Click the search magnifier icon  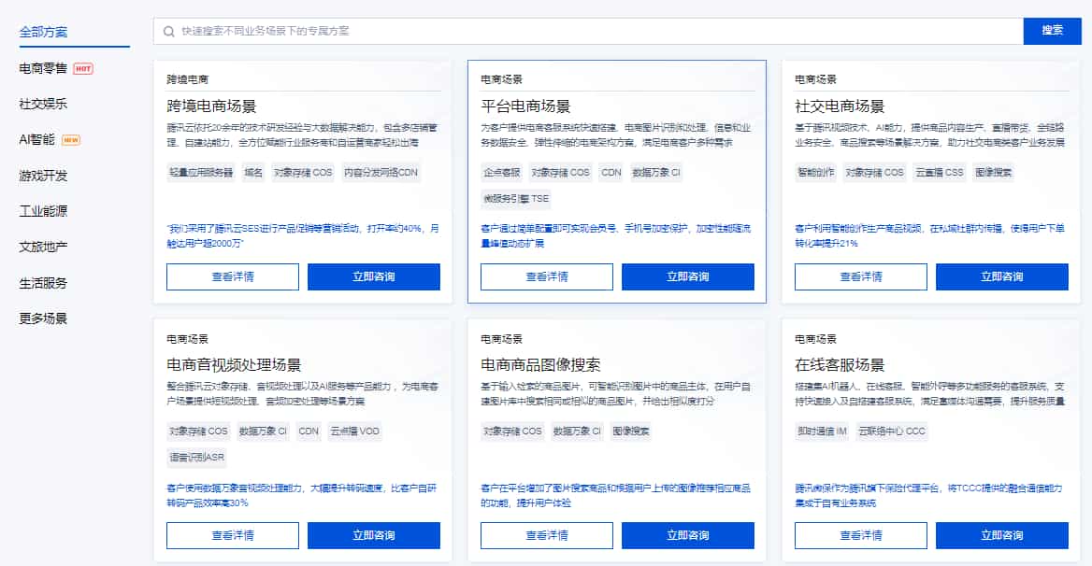pyautogui.click(x=169, y=31)
